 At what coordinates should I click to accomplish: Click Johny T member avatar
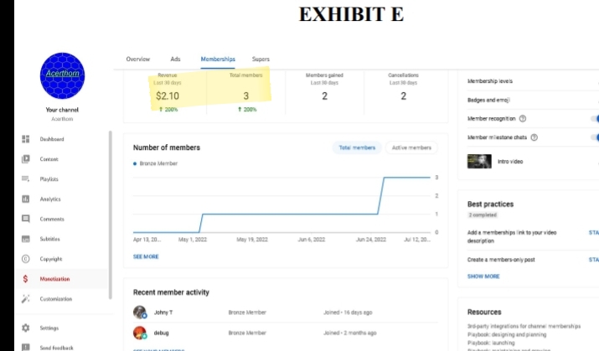point(140,312)
